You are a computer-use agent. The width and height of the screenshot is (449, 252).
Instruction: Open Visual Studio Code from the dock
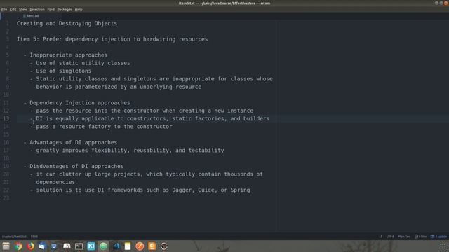coord(116,246)
